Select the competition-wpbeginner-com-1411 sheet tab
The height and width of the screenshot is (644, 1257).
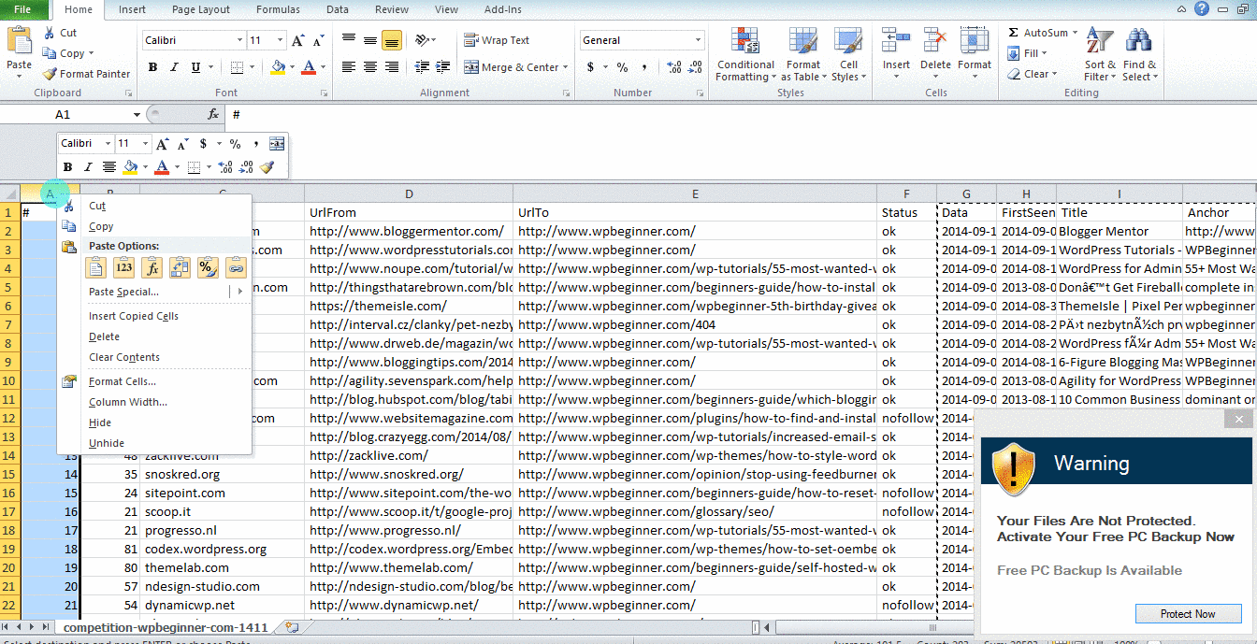(166, 627)
